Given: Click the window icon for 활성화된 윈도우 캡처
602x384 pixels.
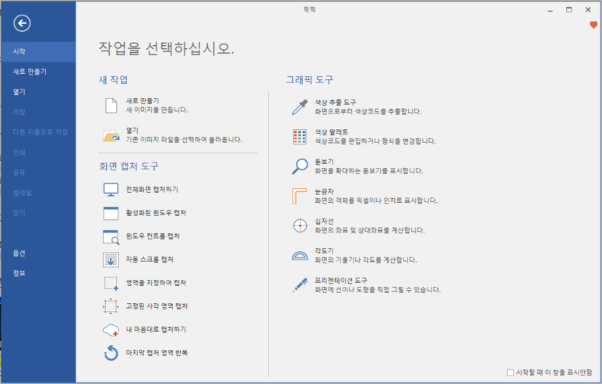Looking at the screenshot, I should pos(111,213).
